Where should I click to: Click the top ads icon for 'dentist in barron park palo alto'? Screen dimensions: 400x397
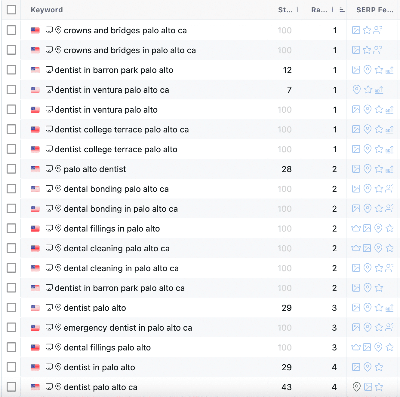[389, 70]
